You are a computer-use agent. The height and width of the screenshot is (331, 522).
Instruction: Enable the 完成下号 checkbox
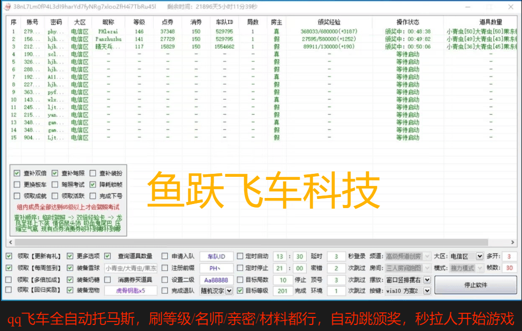click(93, 195)
